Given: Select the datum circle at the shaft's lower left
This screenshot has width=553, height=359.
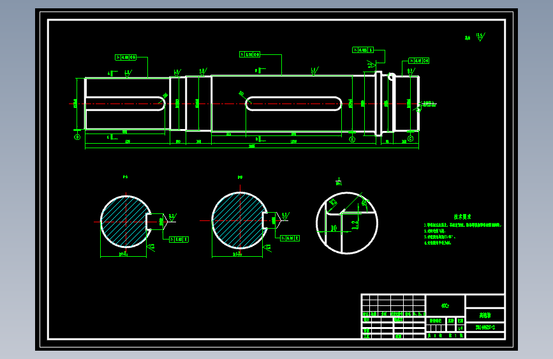Looking at the screenshot, I should pos(77,137).
